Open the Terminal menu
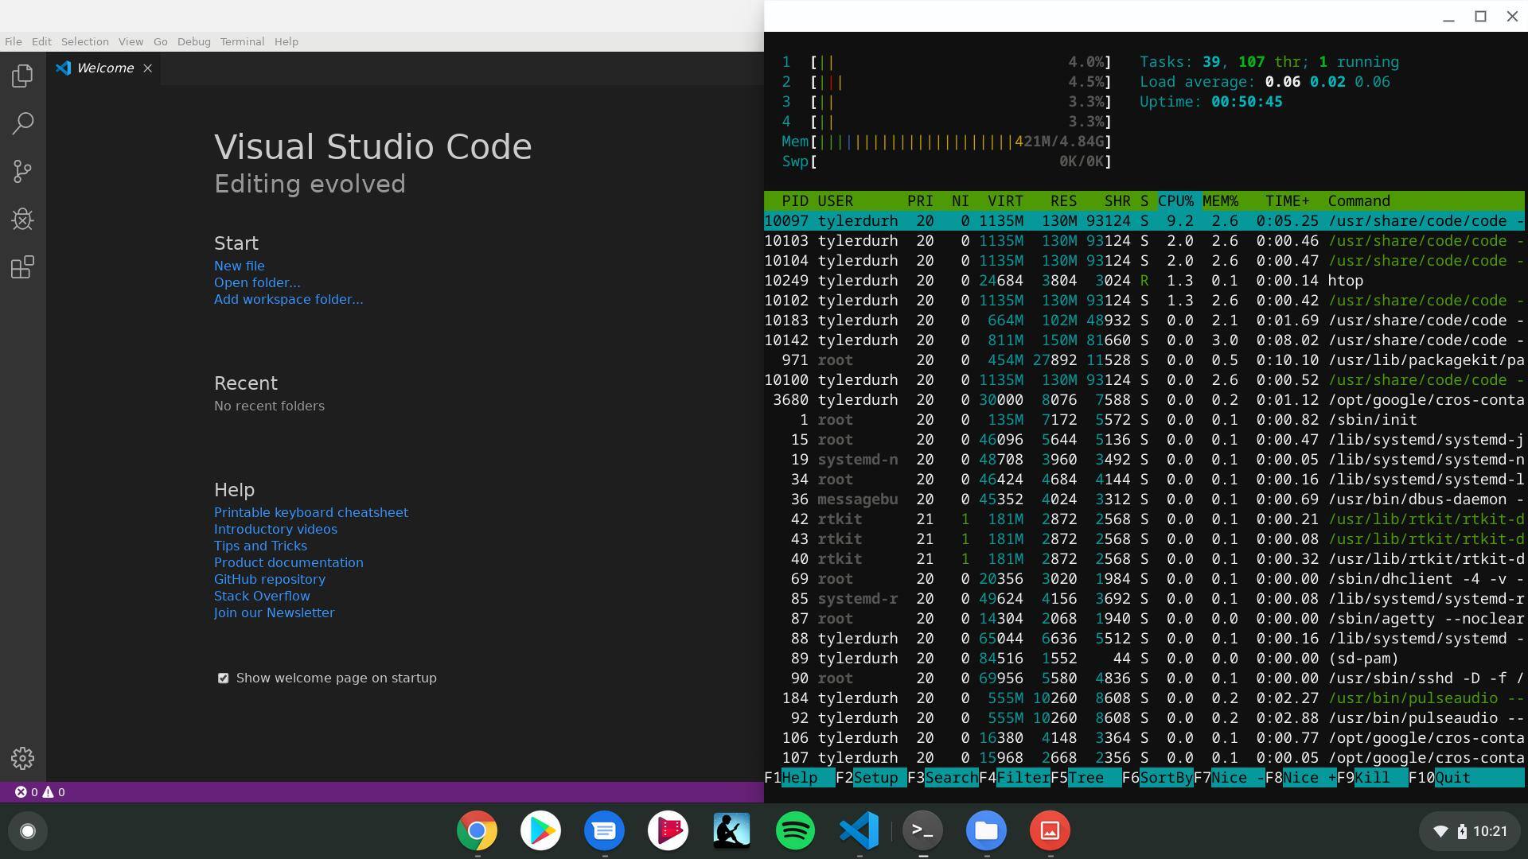Screen dimensions: 1528x859 (242, 41)
